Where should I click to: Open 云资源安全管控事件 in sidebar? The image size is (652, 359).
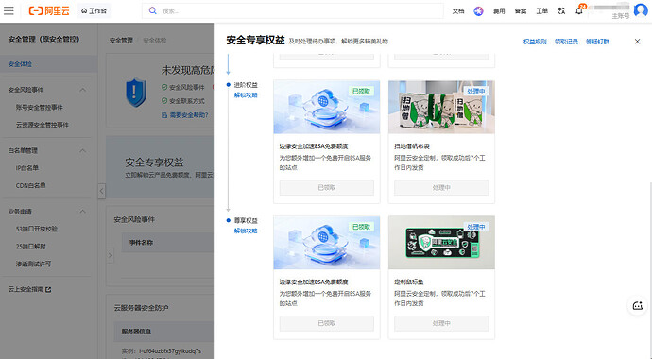coord(42,125)
